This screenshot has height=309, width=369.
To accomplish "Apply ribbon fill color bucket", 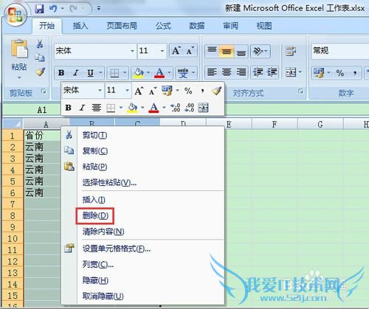I will click(138, 73).
